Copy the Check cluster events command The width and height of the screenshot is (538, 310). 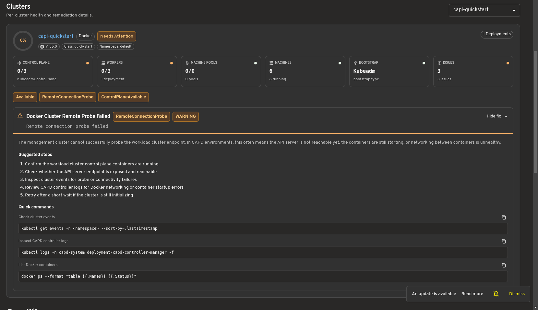[504, 217]
